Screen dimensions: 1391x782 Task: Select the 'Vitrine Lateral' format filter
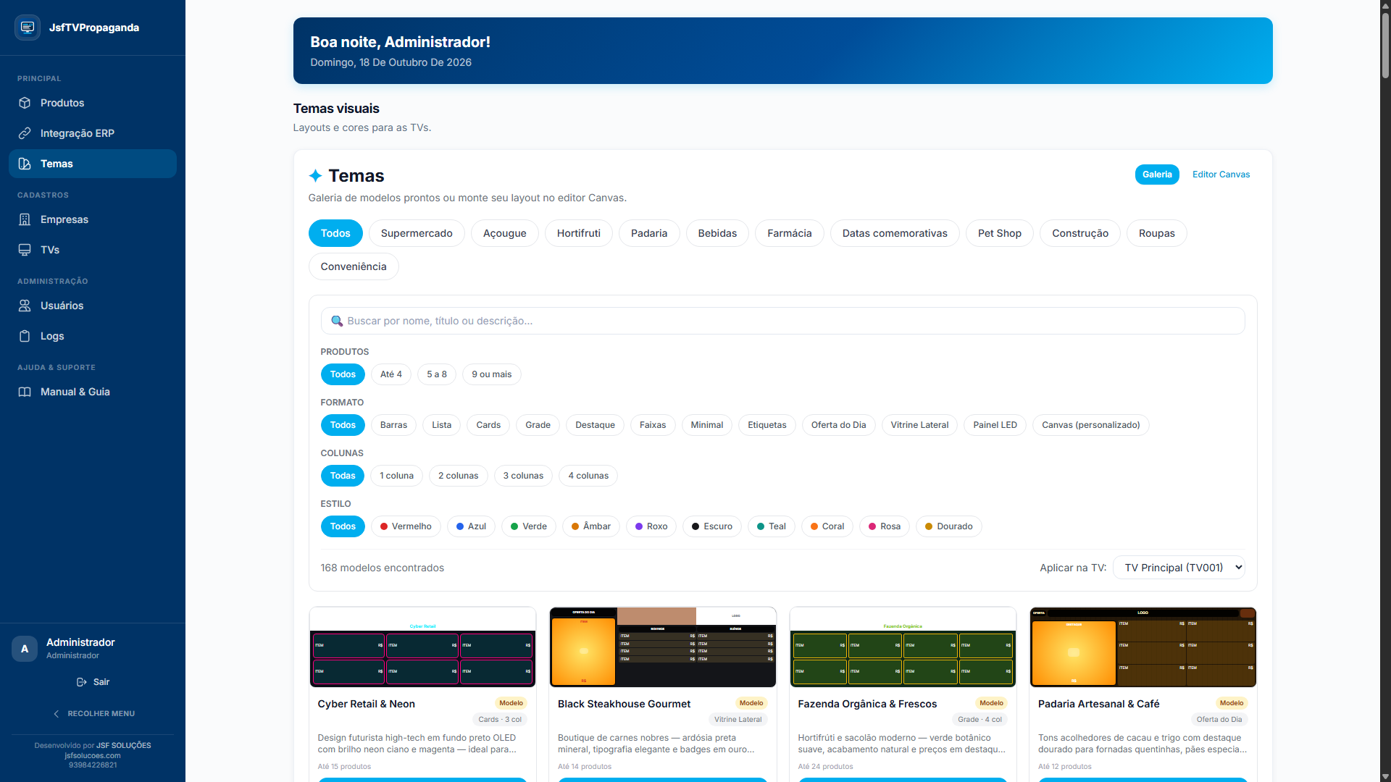click(919, 425)
